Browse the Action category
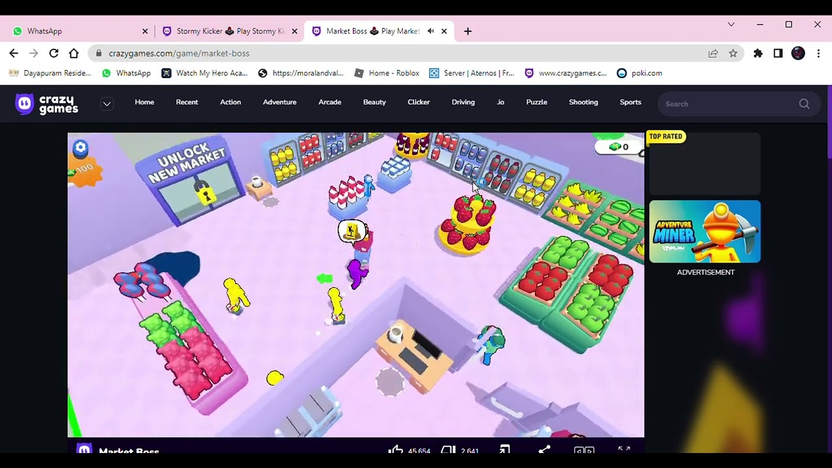This screenshot has height=468, width=832. 230,102
